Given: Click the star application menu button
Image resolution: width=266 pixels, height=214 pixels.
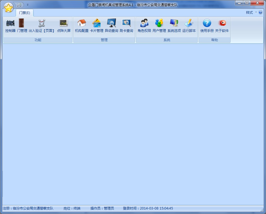Looking at the screenshot, I should [x=8, y=8].
